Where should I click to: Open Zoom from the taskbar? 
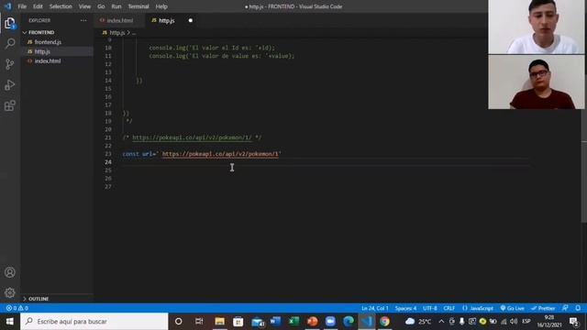pyautogui.click(x=330, y=322)
